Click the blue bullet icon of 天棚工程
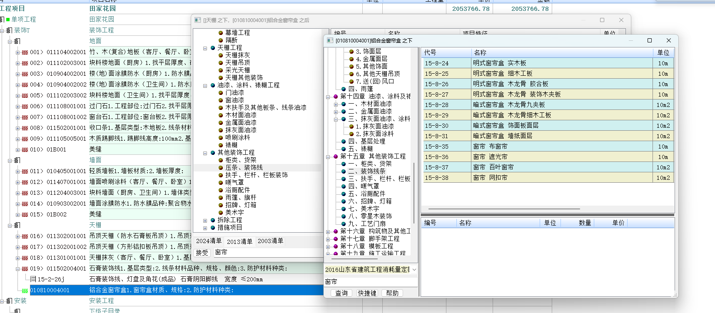 pyautogui.click(x=213, y=48)
